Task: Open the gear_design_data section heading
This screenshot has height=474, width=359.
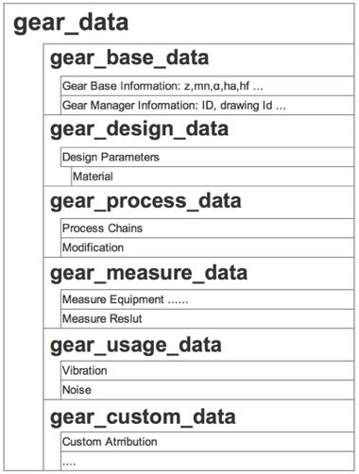Action: click(x=139, y=129)
